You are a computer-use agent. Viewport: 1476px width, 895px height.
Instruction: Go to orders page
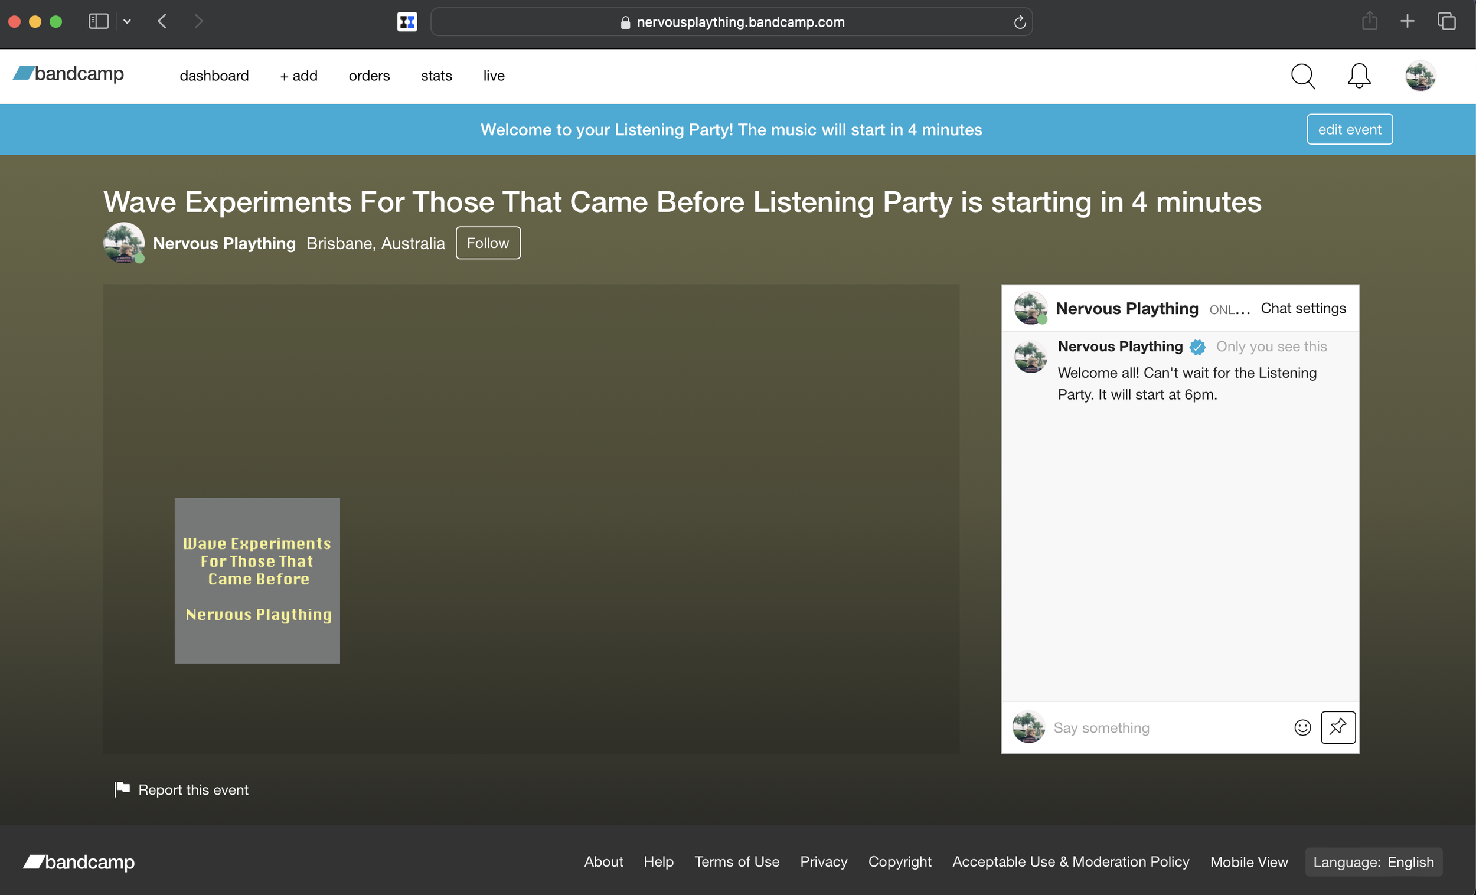click(x=369, y=76)
